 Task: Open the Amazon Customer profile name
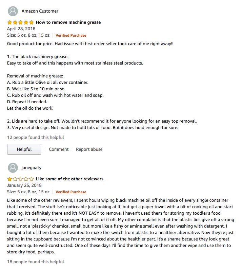(40, 11)
